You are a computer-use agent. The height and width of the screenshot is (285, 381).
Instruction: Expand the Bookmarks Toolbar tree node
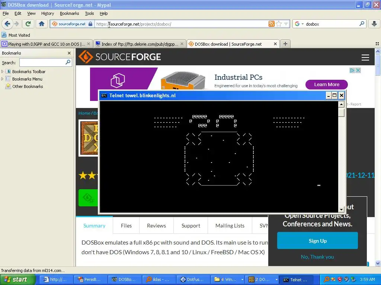pyautogui.click(x=3, y=72)
